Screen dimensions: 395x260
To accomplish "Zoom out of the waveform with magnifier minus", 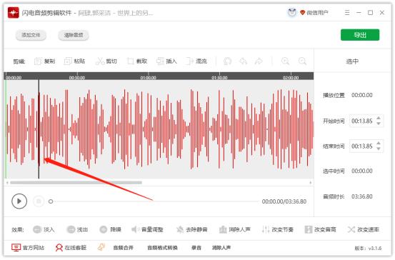I will (302, 61).
